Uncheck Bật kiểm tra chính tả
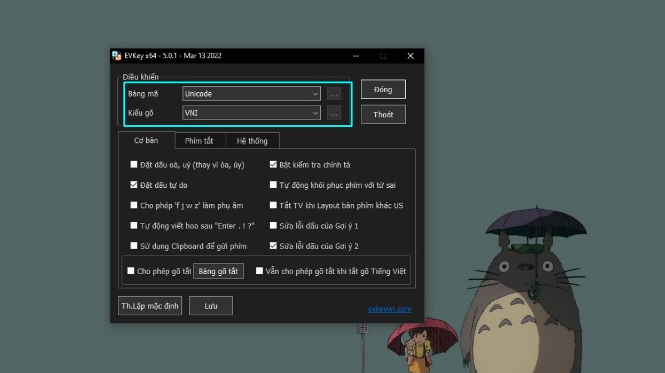Image resolution: width=665 pixels, height=373 pixels. pyautogui.click(x=273, y=165)
